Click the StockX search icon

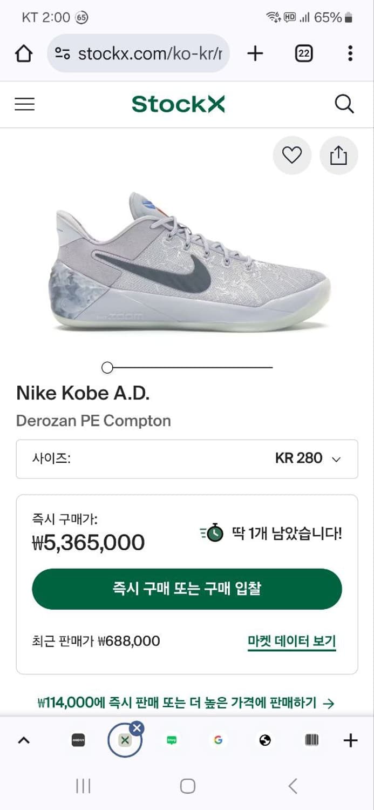pyautogui.click(x=345, y=104)
